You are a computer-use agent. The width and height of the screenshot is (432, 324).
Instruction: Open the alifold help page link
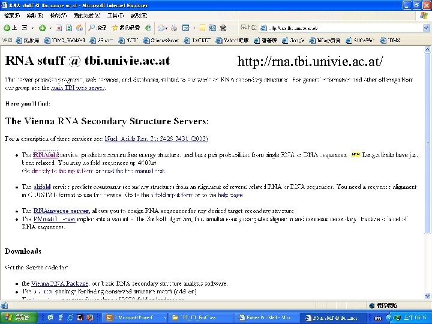(x=230, y=195)
